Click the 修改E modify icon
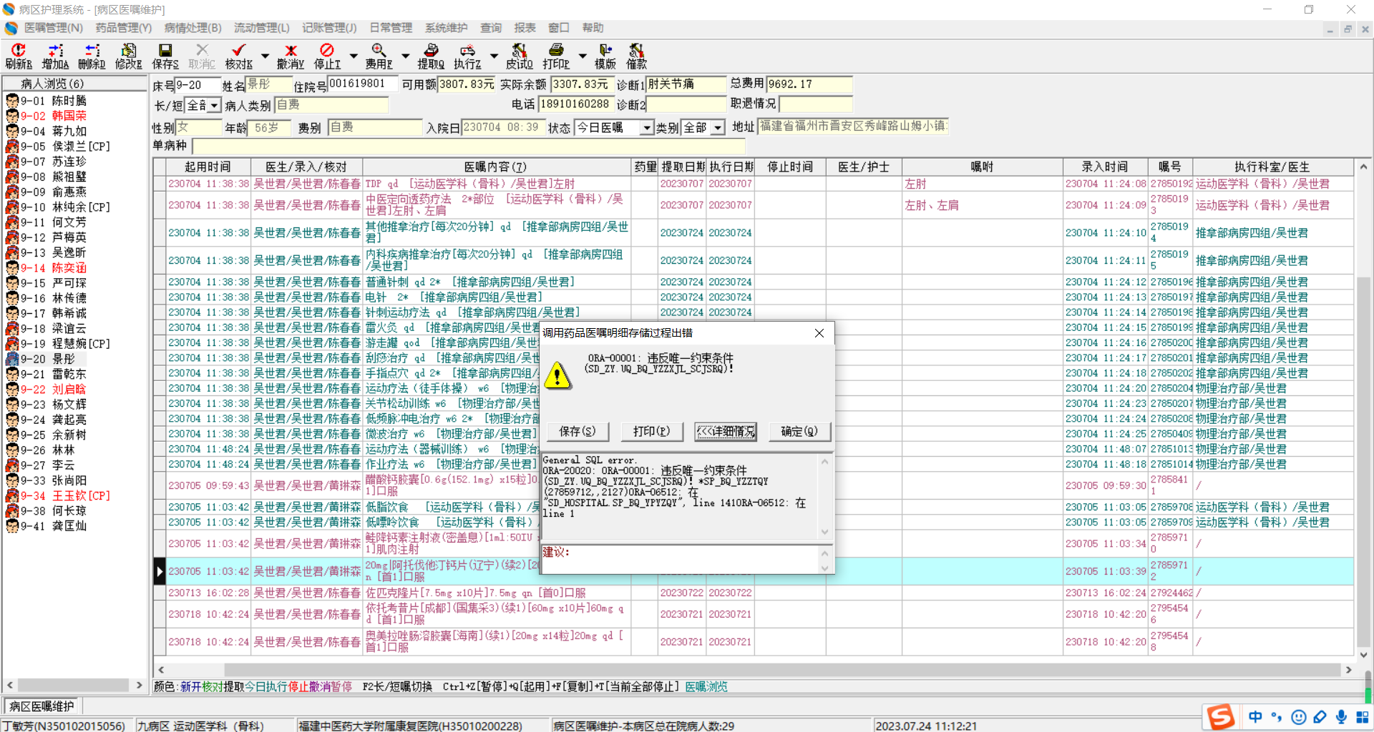The height and width of the screenshot is (732, 1374). (x=129, y=56)
